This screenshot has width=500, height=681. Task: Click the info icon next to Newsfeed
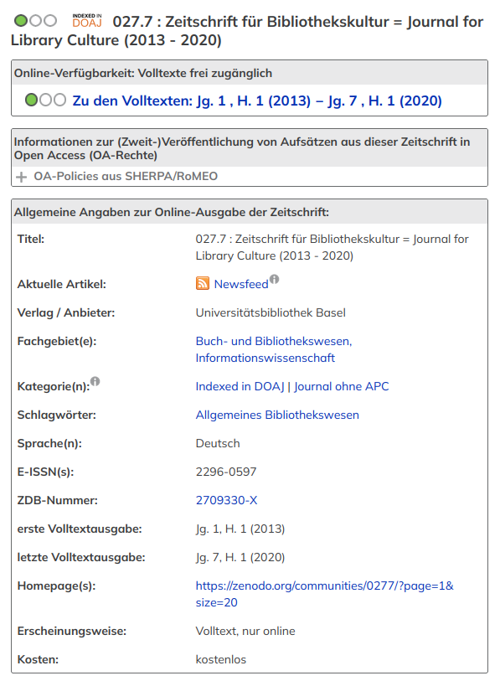[x=274, y=279]
